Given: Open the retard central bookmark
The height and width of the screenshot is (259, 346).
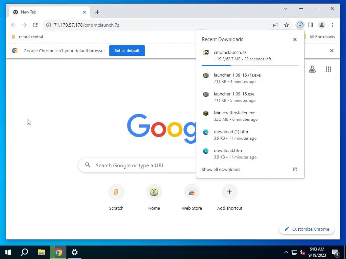Looking at the screenshot, I should point(27,37).
